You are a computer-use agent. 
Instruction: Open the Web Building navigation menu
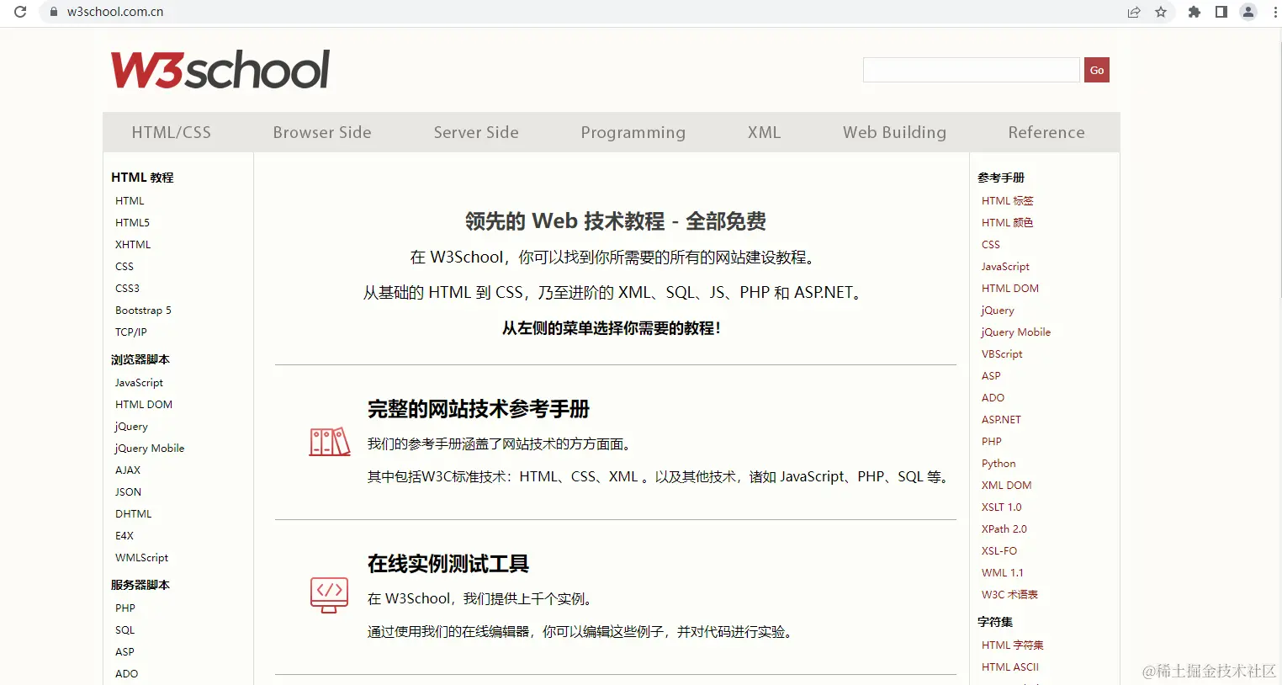click(895, 132)
